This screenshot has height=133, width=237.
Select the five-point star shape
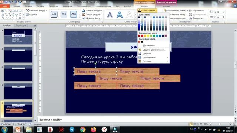(x=20, y=18)
